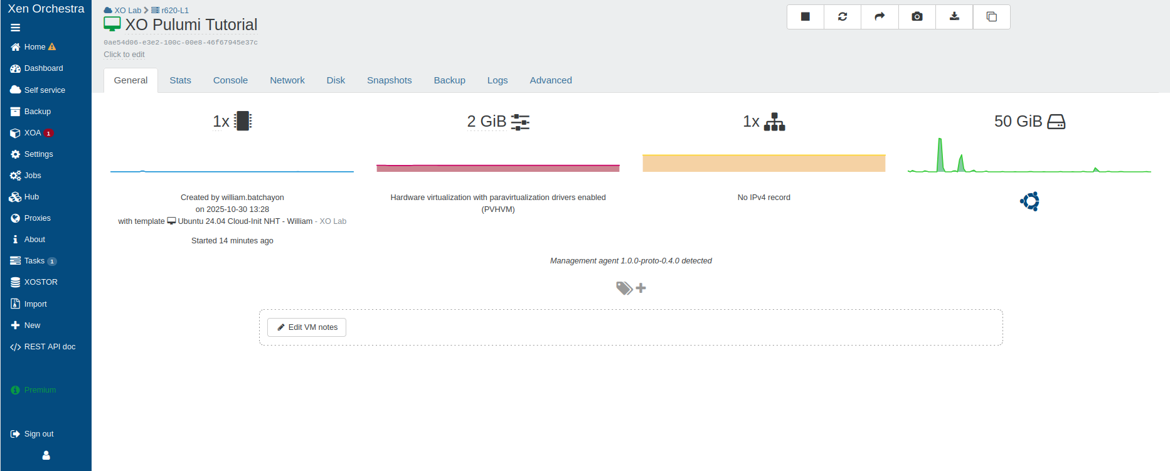Open the XOSTOR sidebar item
The image size is (1170, 471).
pos(41,282)
